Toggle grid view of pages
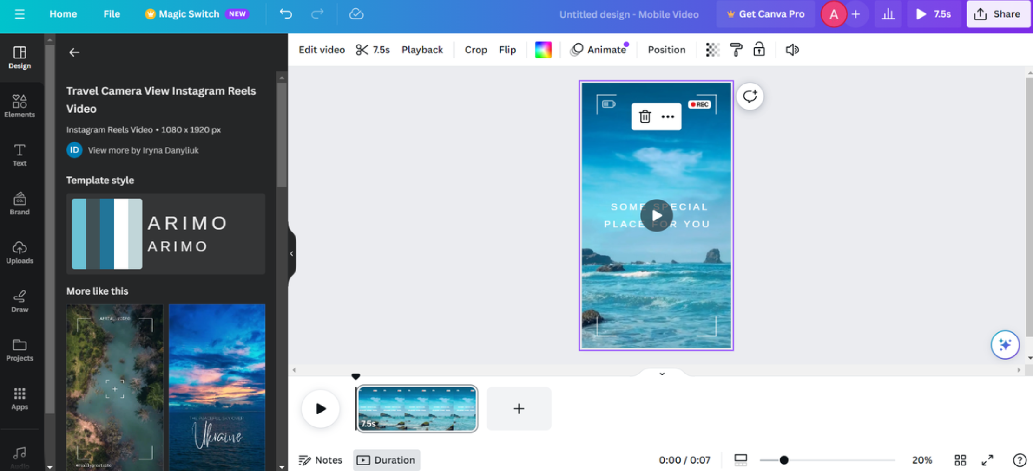This screenshot has width=1033, height=471. (x=961, y=460)
